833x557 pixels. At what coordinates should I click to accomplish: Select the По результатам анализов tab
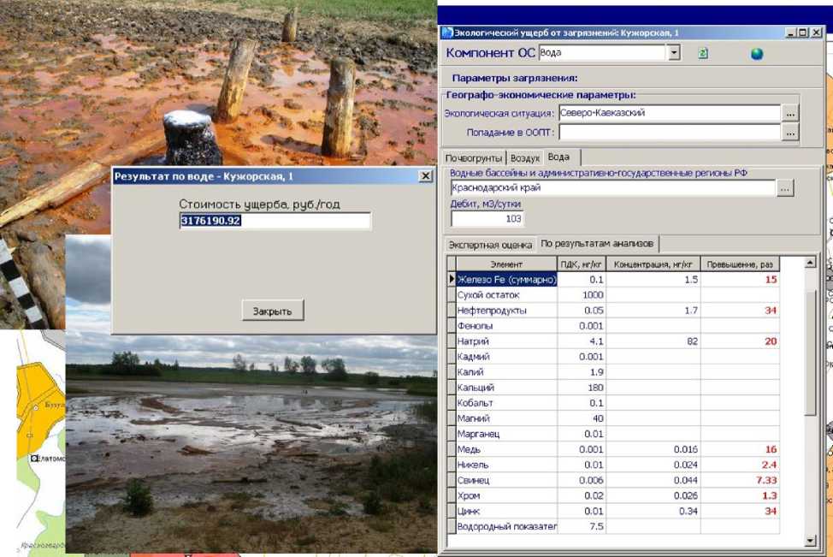point(597,244)
